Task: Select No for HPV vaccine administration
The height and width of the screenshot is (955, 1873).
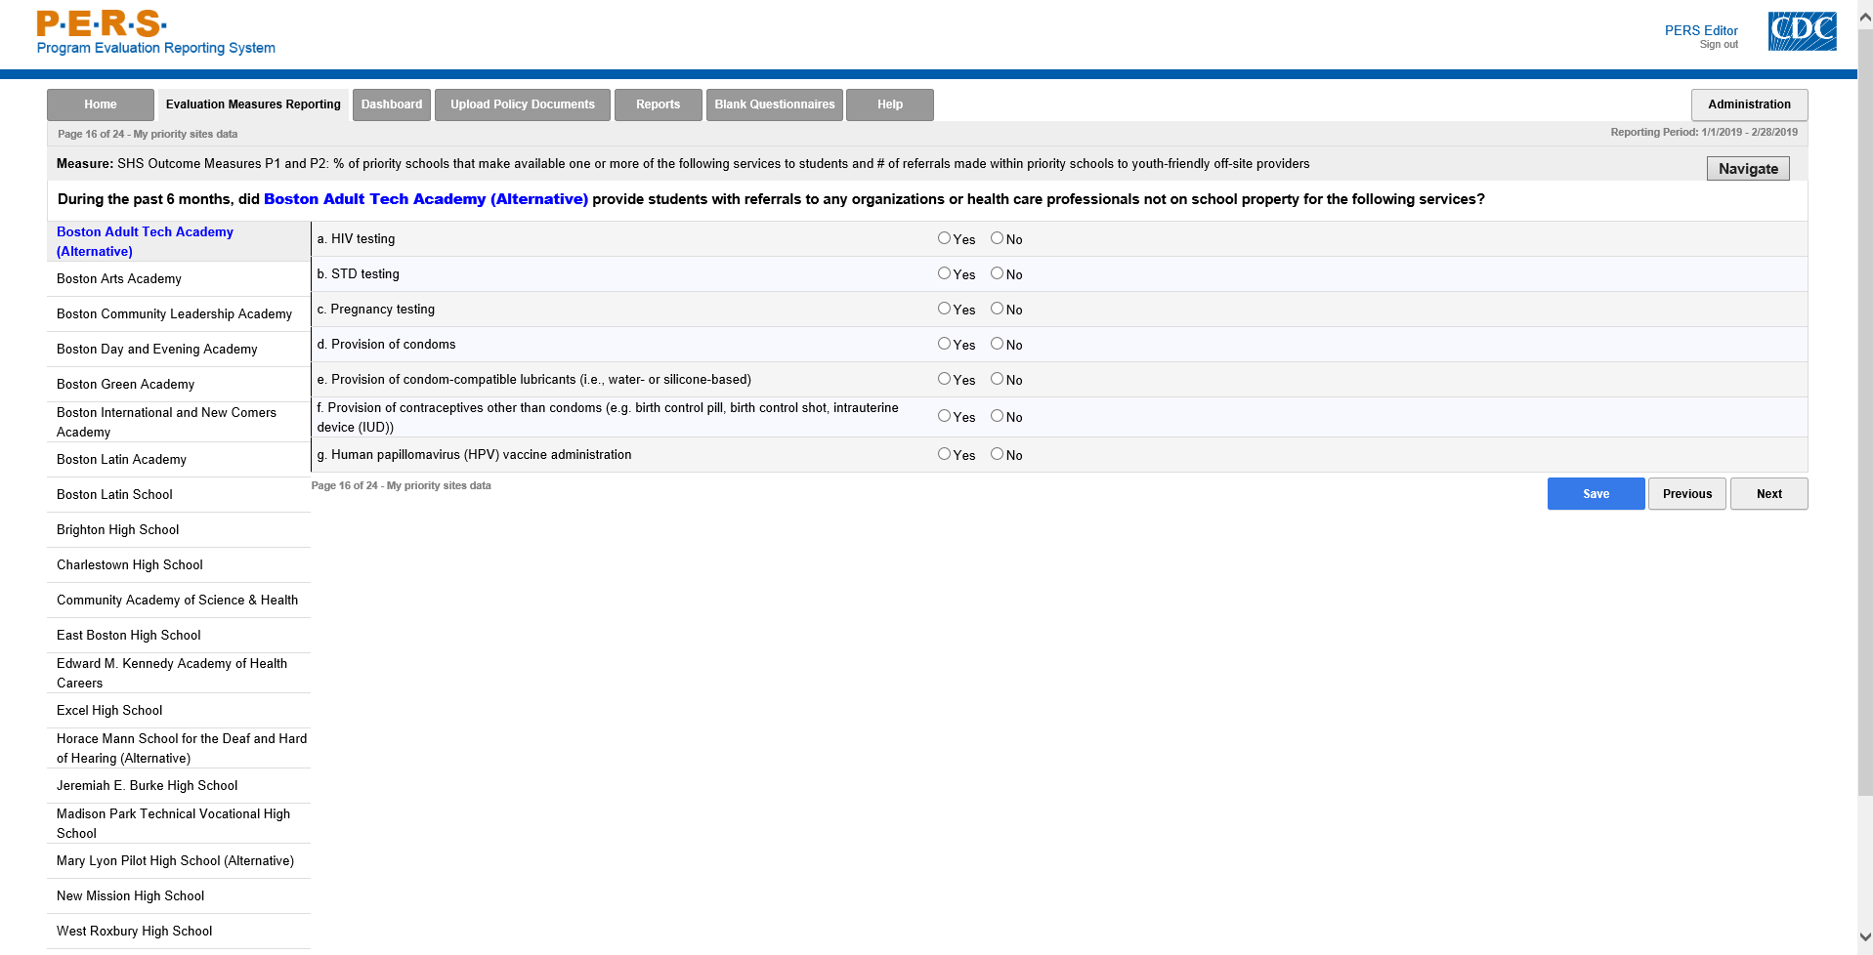Action: (x=997, y=454)
